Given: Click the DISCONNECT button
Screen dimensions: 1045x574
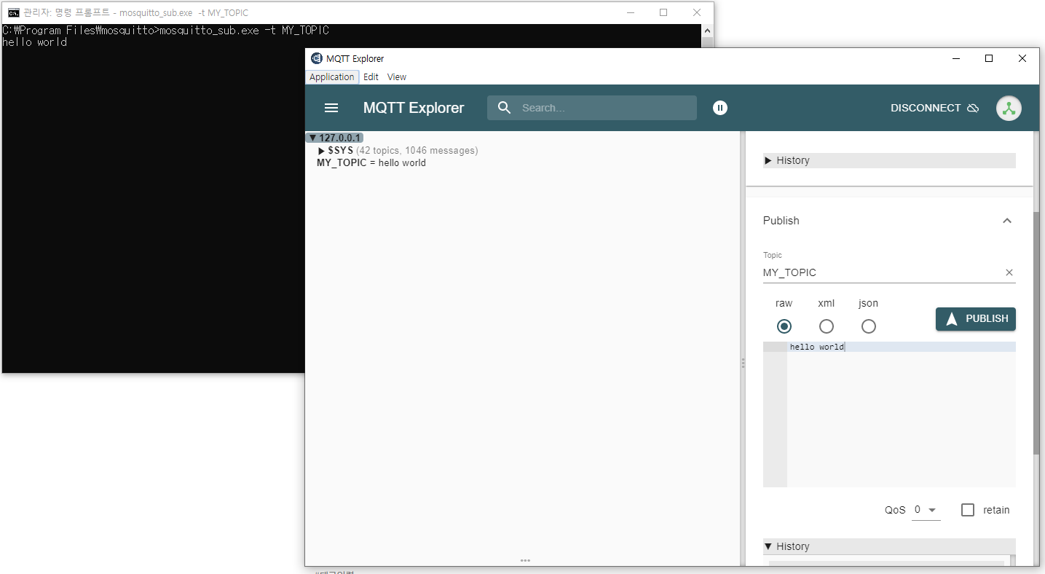Looking at the screenshot, I should [935, 108].
